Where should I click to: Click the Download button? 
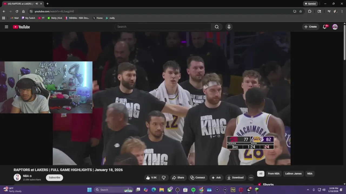point(235,178)
